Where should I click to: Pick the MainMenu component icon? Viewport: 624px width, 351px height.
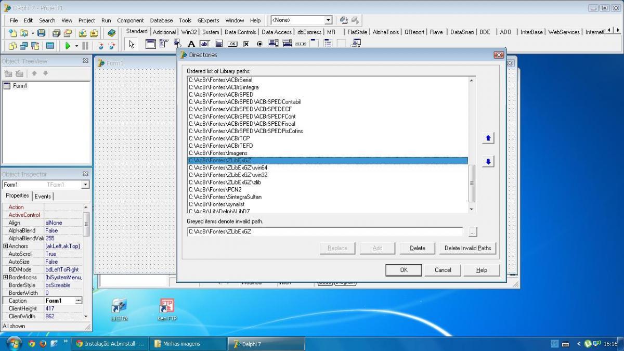click(x=164, y=43)
